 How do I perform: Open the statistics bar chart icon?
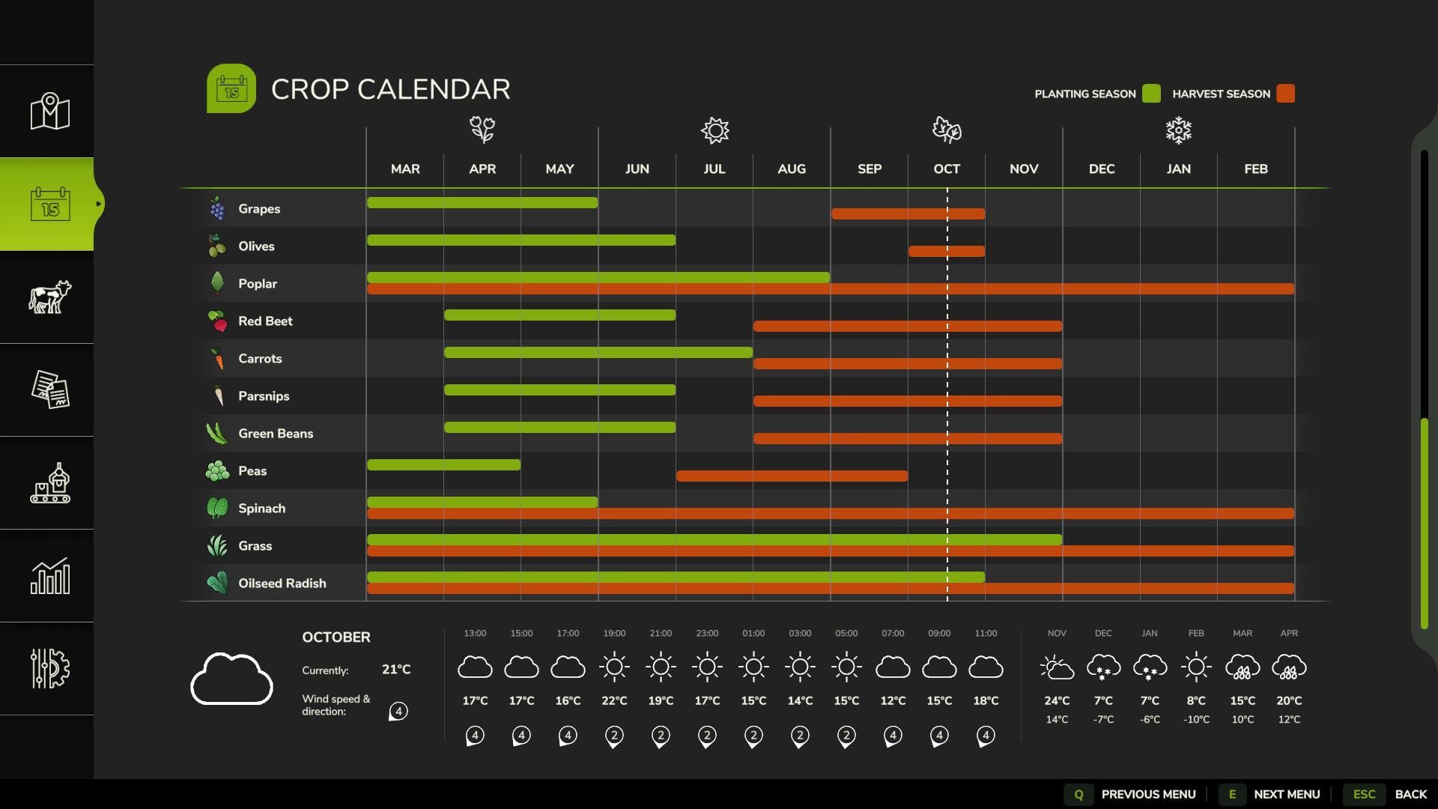[x=49, y=576]
